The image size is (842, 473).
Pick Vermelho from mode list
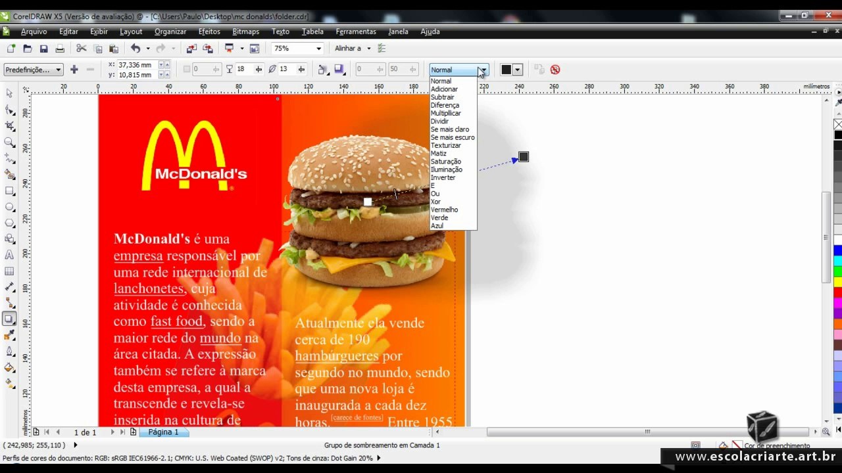point(444,210)
